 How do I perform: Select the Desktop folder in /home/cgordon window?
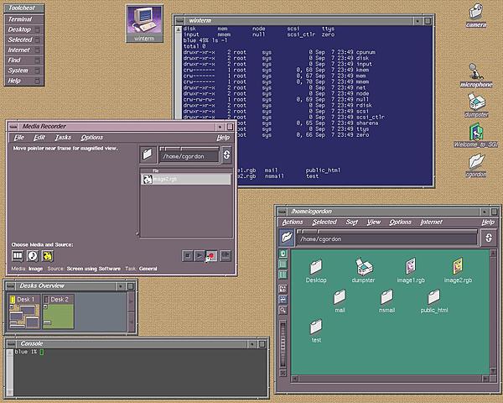[x=316, y=271]
